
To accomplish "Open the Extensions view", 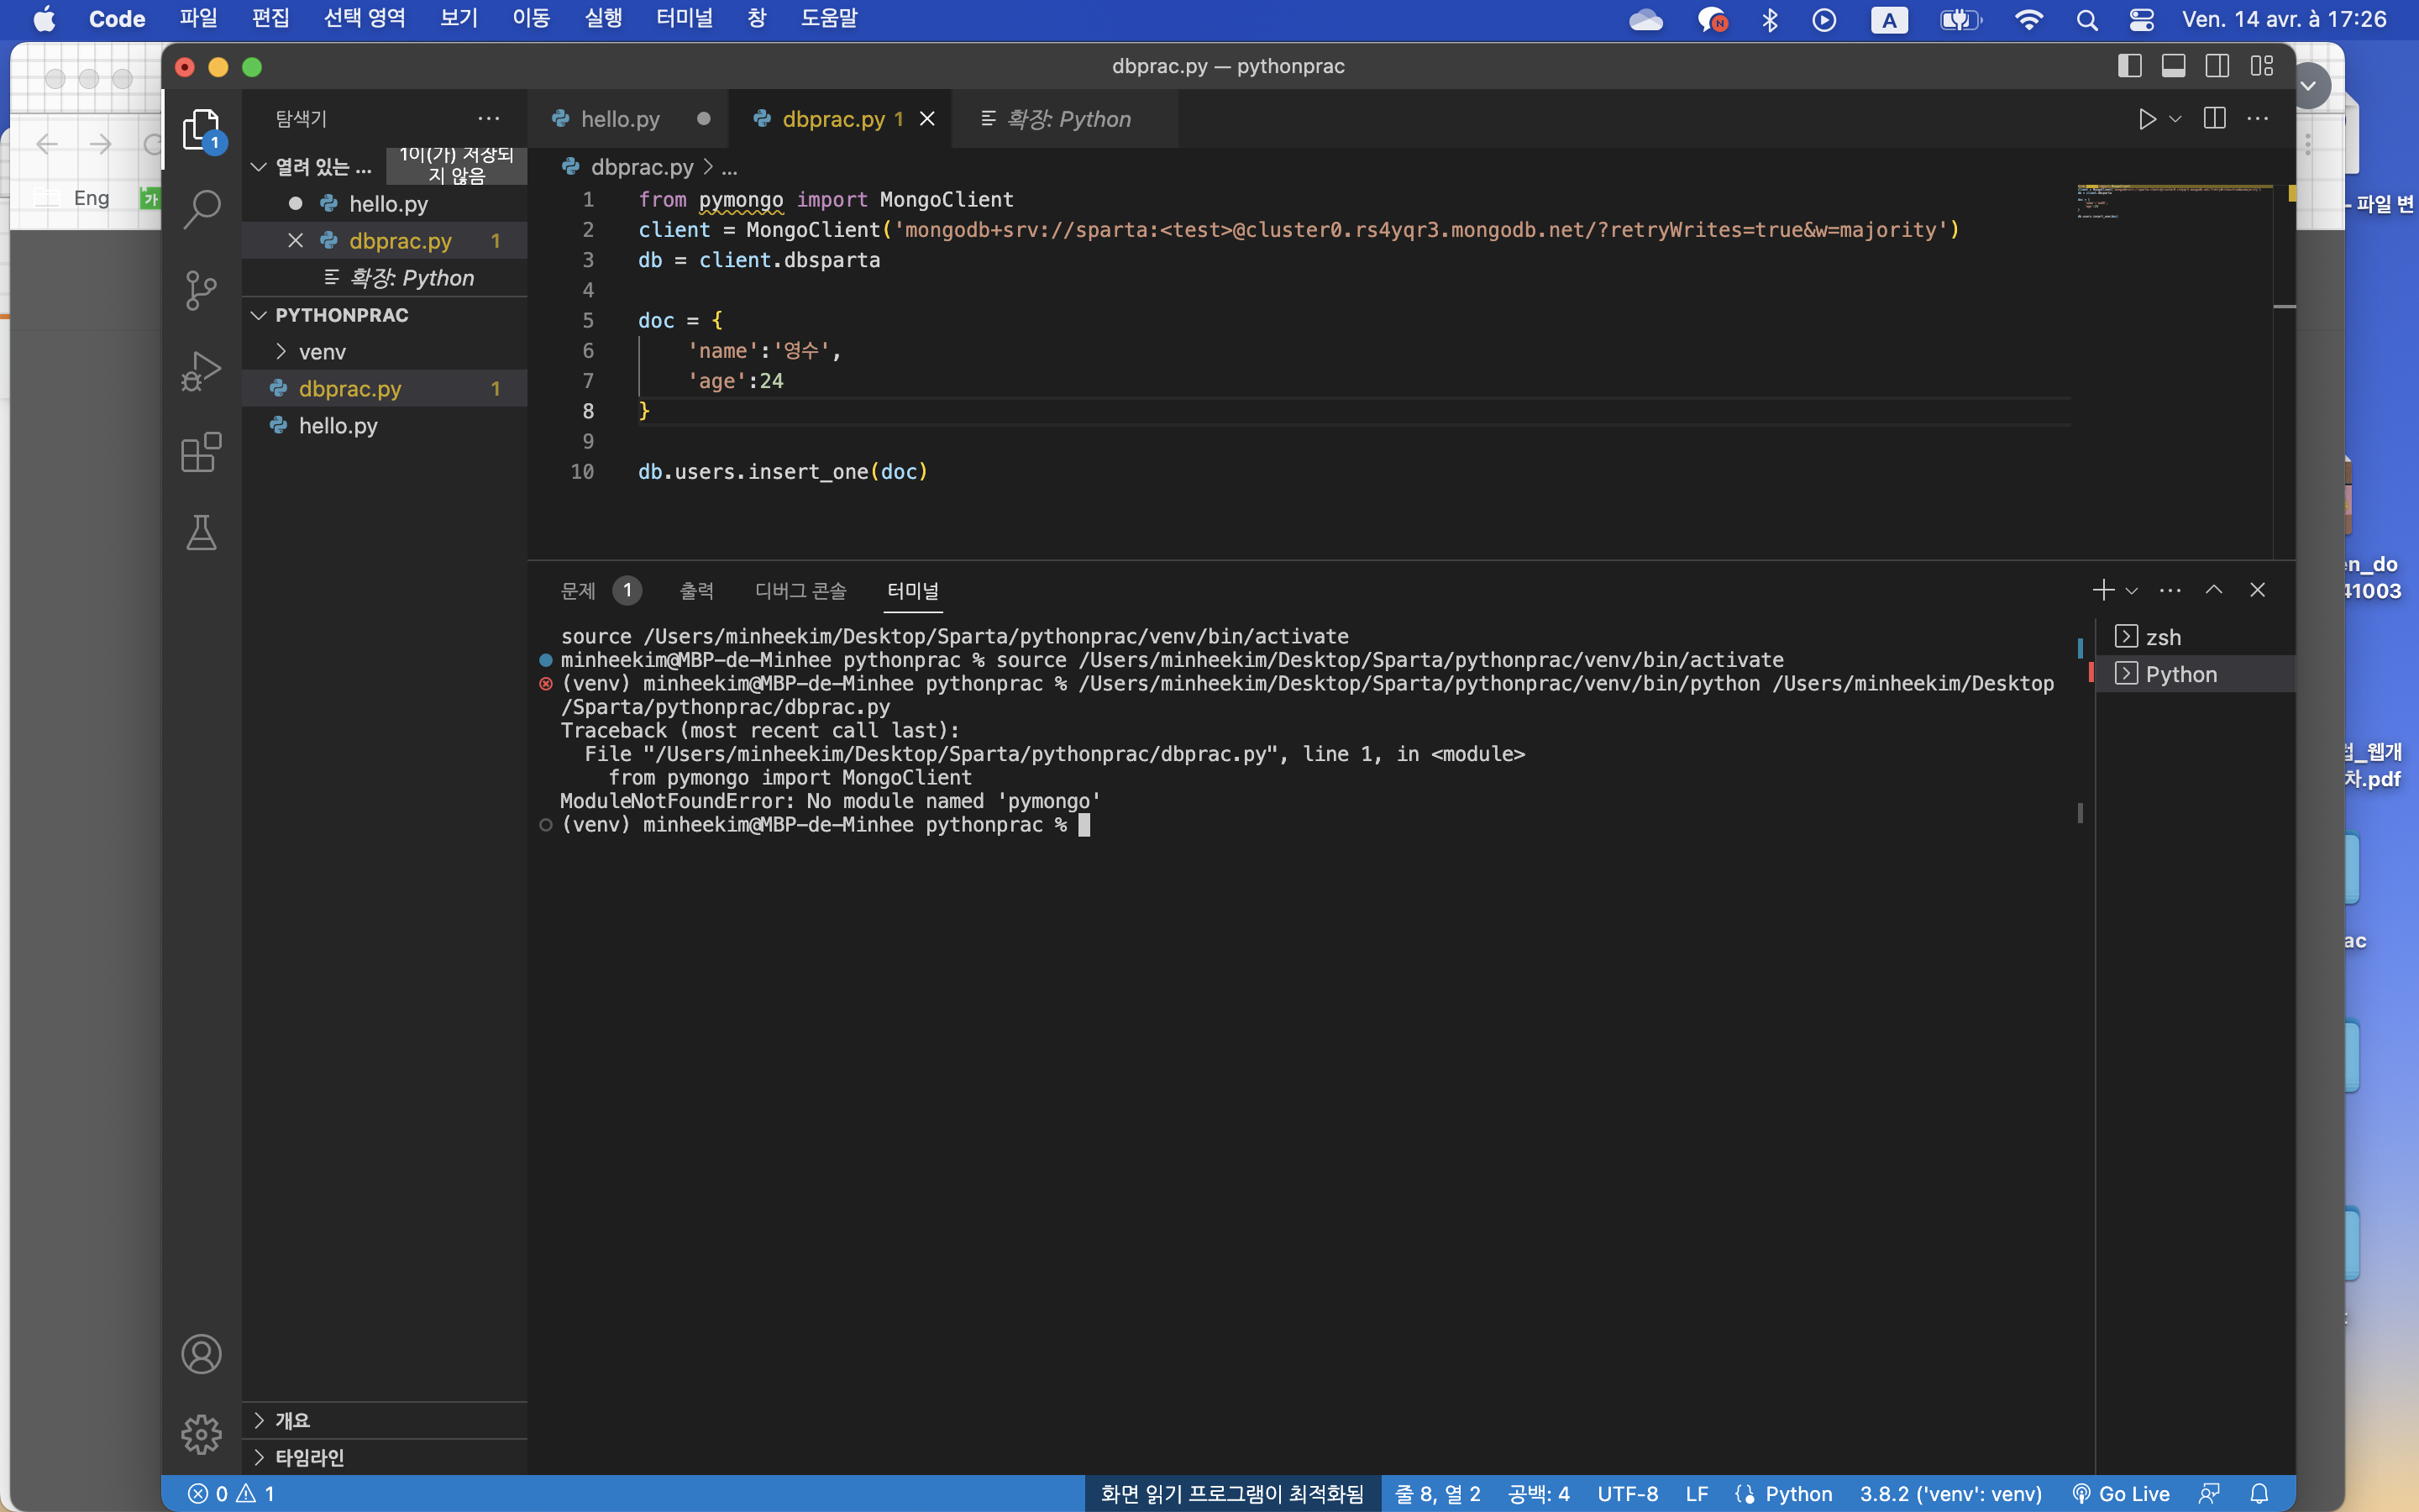I will click(201, 452).
